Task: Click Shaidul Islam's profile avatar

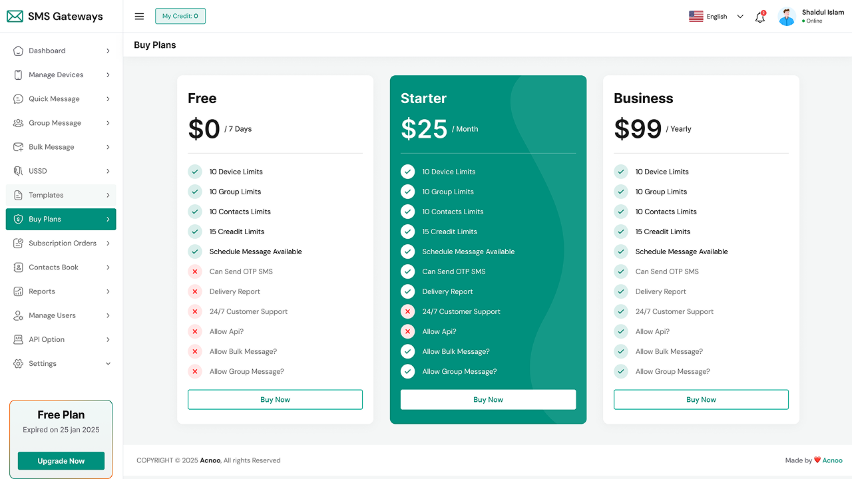Action: [x=787, y=17]
